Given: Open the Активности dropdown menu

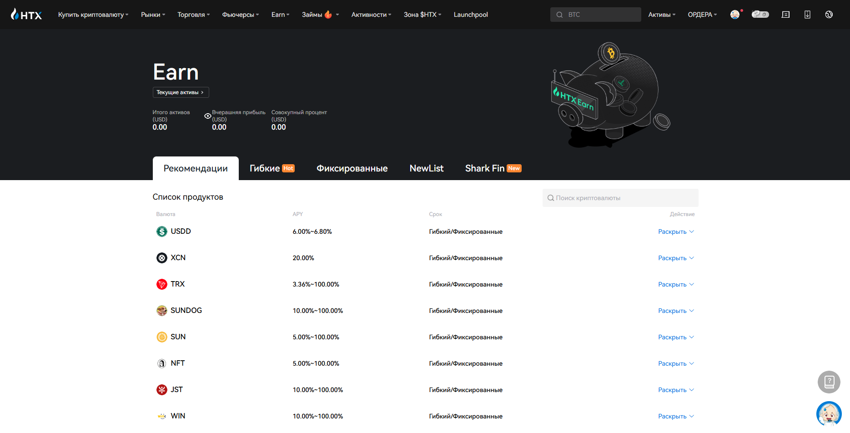Looking at the screenshot, I should click(x=371, y=15).
